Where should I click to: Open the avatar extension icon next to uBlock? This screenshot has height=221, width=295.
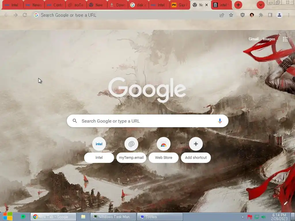(252, 15)
